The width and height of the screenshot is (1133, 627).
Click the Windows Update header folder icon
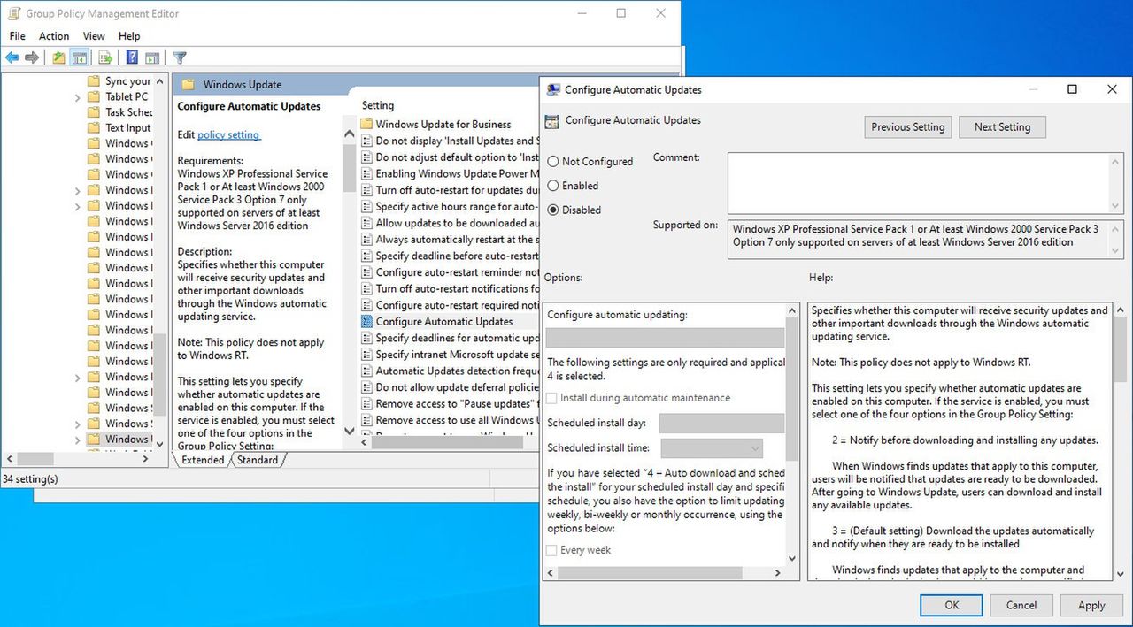click(x=188, y=85)
